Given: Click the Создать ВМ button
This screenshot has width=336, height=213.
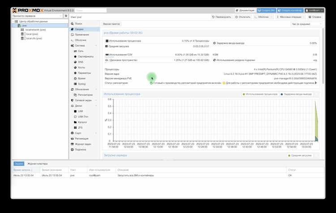Looking at the screenshot, I should (x=267, y=10).
